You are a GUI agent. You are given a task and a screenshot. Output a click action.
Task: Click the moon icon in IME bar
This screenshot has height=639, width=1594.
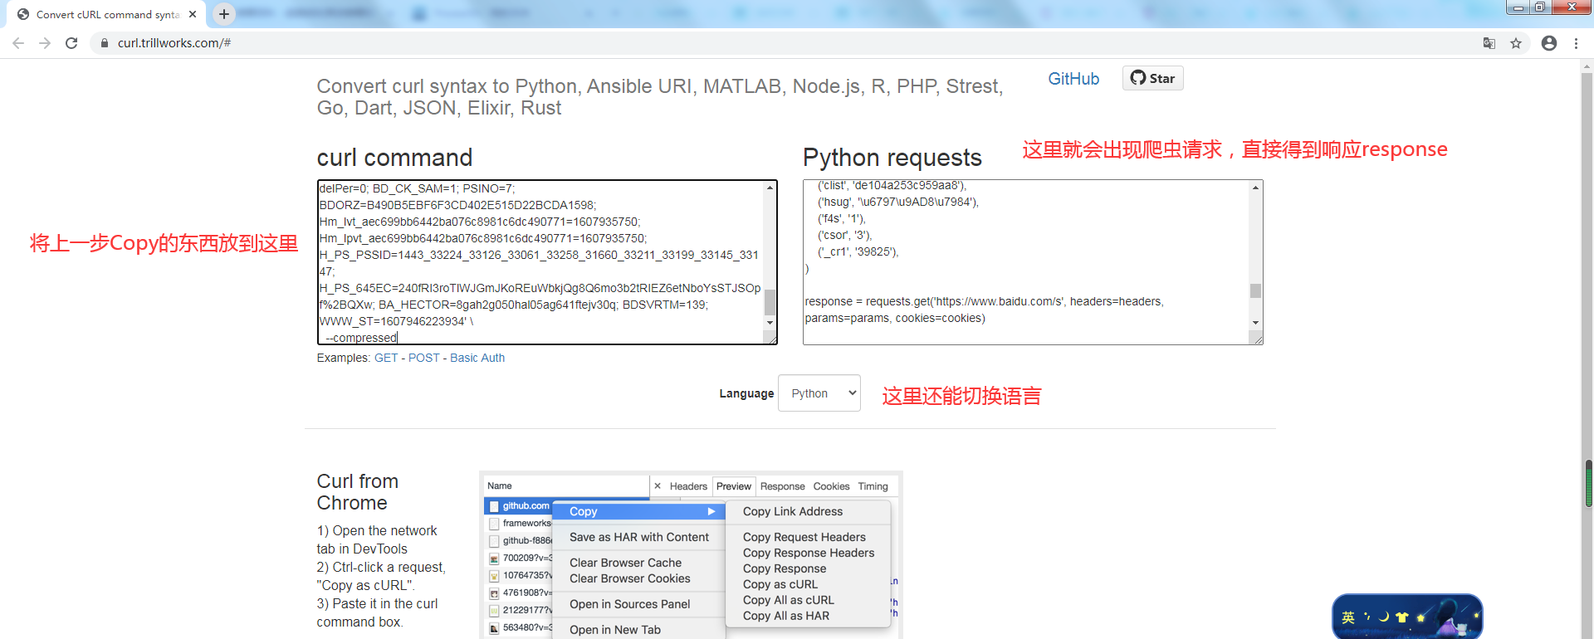pos(1383,617)
